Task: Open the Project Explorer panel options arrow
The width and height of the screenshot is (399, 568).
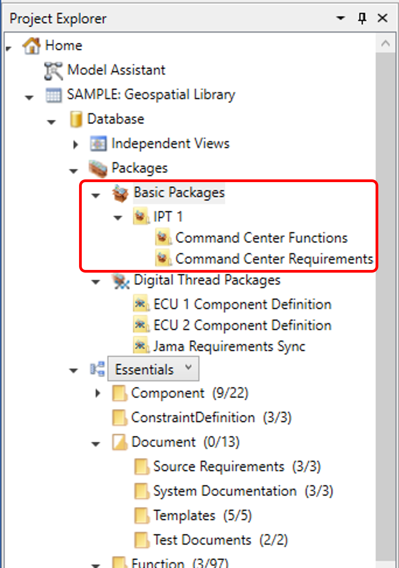Action: [340, 18]
